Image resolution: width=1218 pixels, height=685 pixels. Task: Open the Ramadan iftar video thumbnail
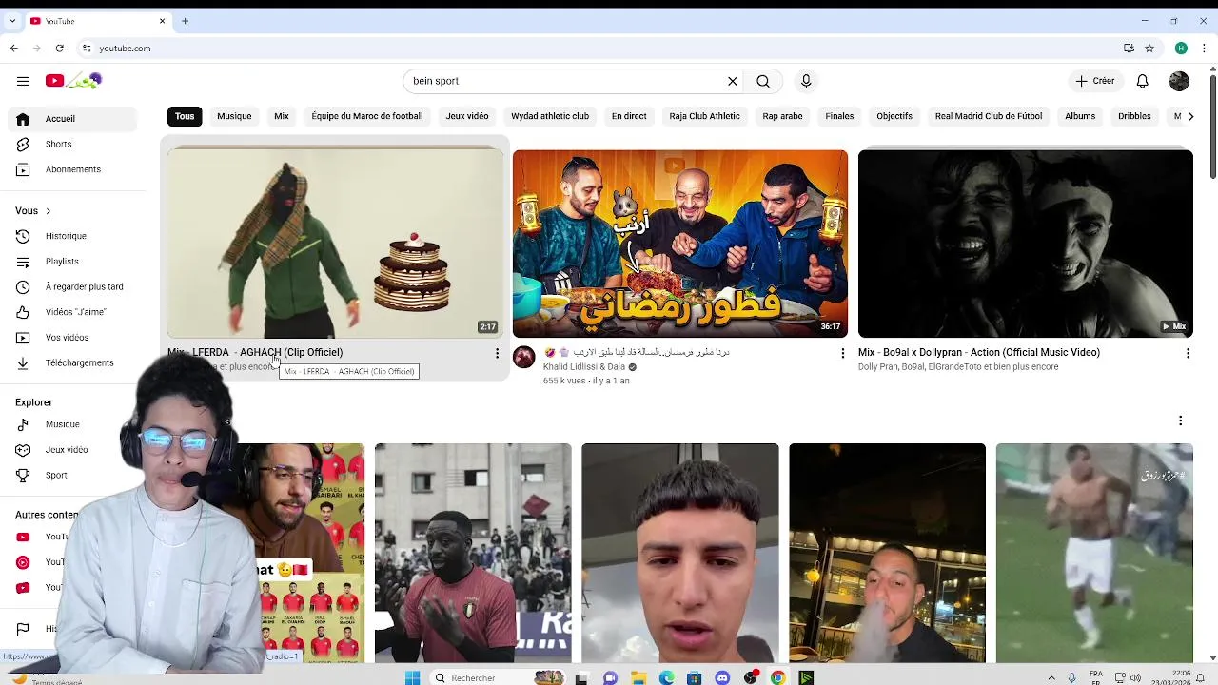click(x=680, y=244)
